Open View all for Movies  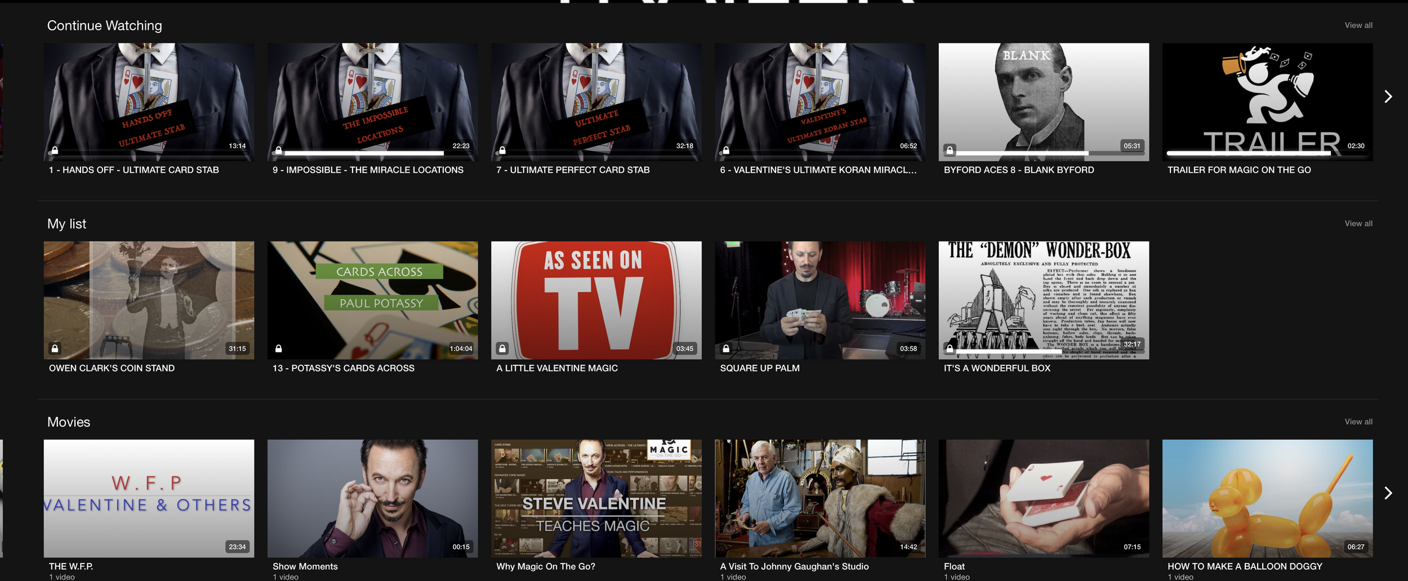point(1358,422)
